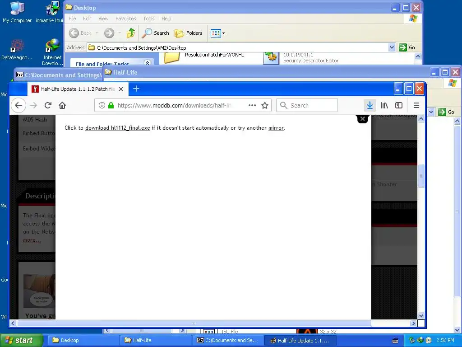
Task: Try another mirror link
Action: click(x=276, y=128)
